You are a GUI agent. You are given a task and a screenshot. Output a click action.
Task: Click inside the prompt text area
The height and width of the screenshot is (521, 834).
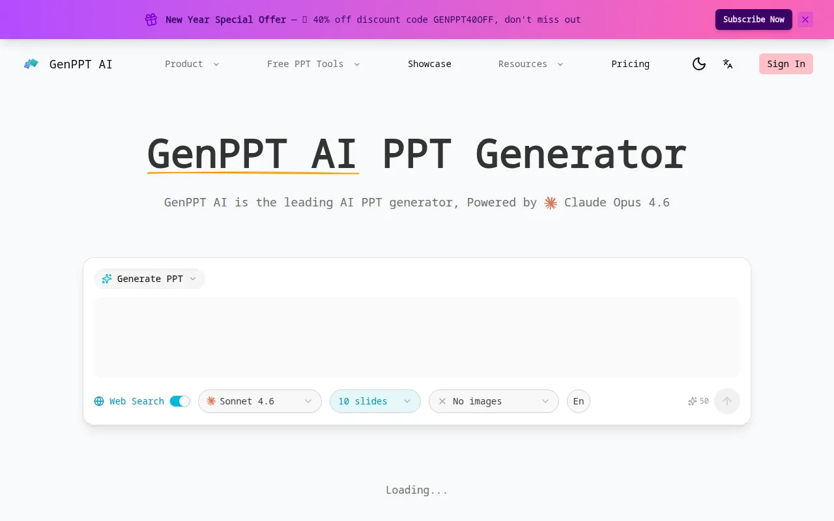pyautogui.click(x=417, y=337)
